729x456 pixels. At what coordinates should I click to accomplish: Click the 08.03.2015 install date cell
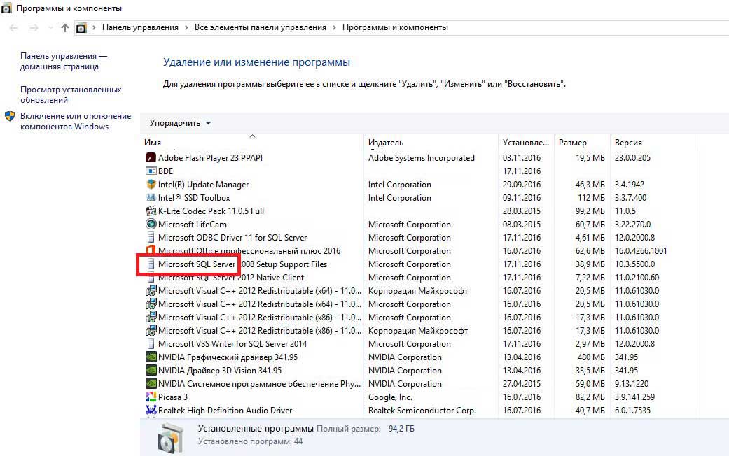pyautogui.click(x=522, y=225)
